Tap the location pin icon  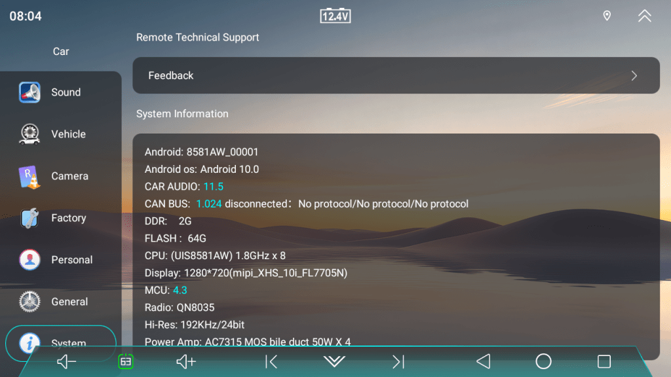tap(607, 16)
